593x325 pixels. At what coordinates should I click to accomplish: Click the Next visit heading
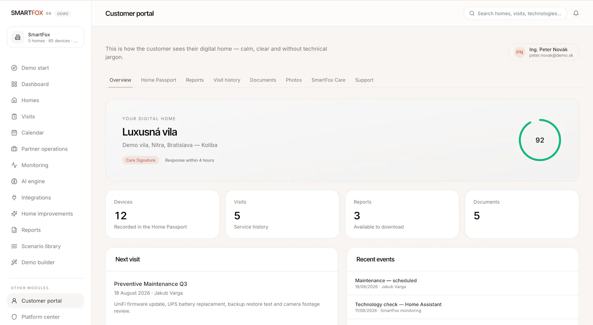point(127,259)
